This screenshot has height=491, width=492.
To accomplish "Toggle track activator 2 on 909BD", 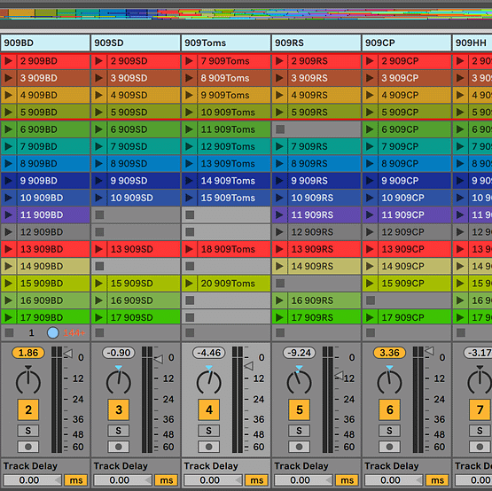I will click(x=28, y=409).
